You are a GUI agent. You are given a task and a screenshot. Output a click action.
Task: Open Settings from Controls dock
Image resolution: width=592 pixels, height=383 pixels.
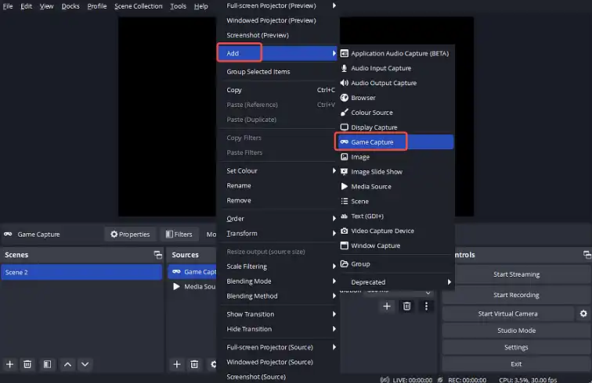pos(516,347)
